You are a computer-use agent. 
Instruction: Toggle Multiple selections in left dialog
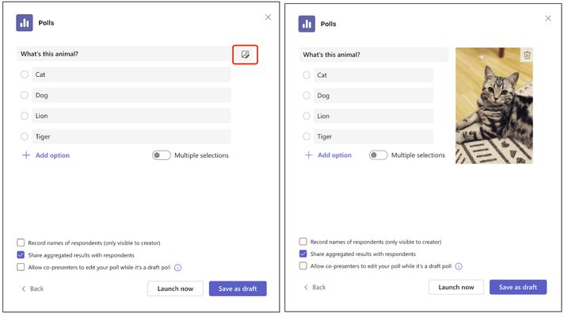(161, 155)
